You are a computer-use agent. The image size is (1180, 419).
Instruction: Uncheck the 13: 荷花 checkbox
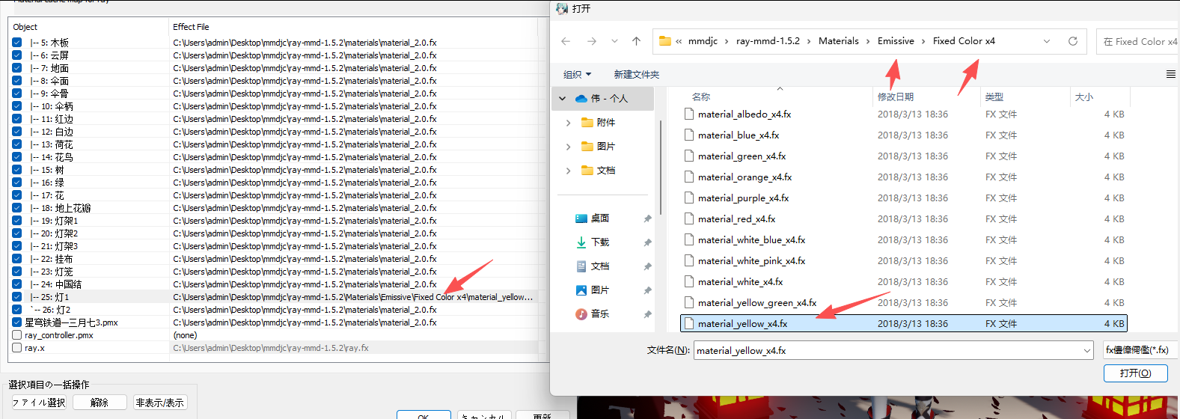point(16,144)
